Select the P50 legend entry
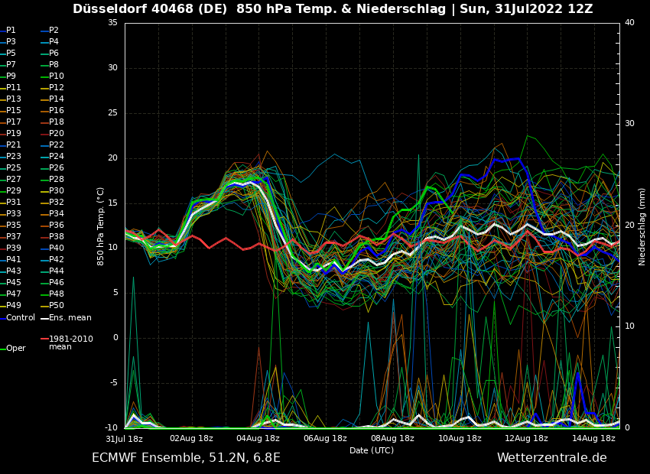The image size is (650, 474). tap(57, 306)
